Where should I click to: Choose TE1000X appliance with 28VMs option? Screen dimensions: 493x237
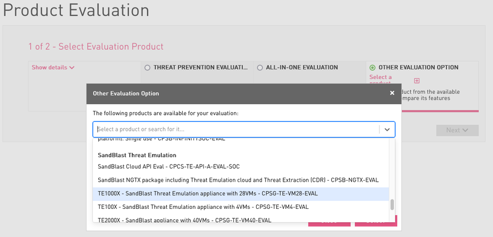coord(241,194)
